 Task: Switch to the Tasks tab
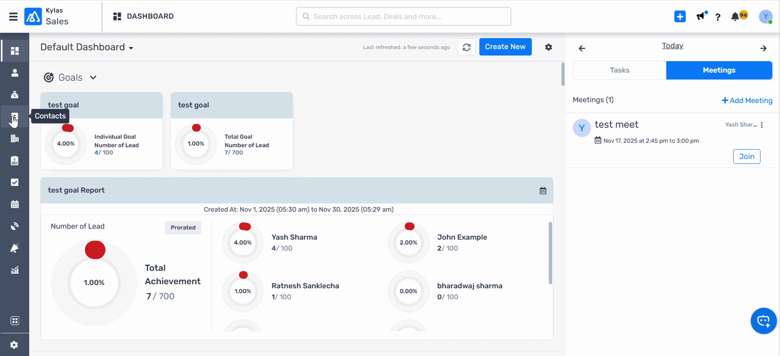tap(619, 70)
